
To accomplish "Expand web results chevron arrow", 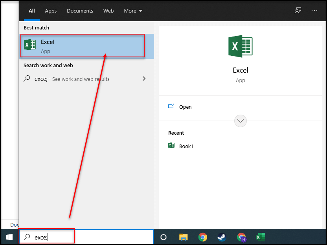I will pos(144,79).
